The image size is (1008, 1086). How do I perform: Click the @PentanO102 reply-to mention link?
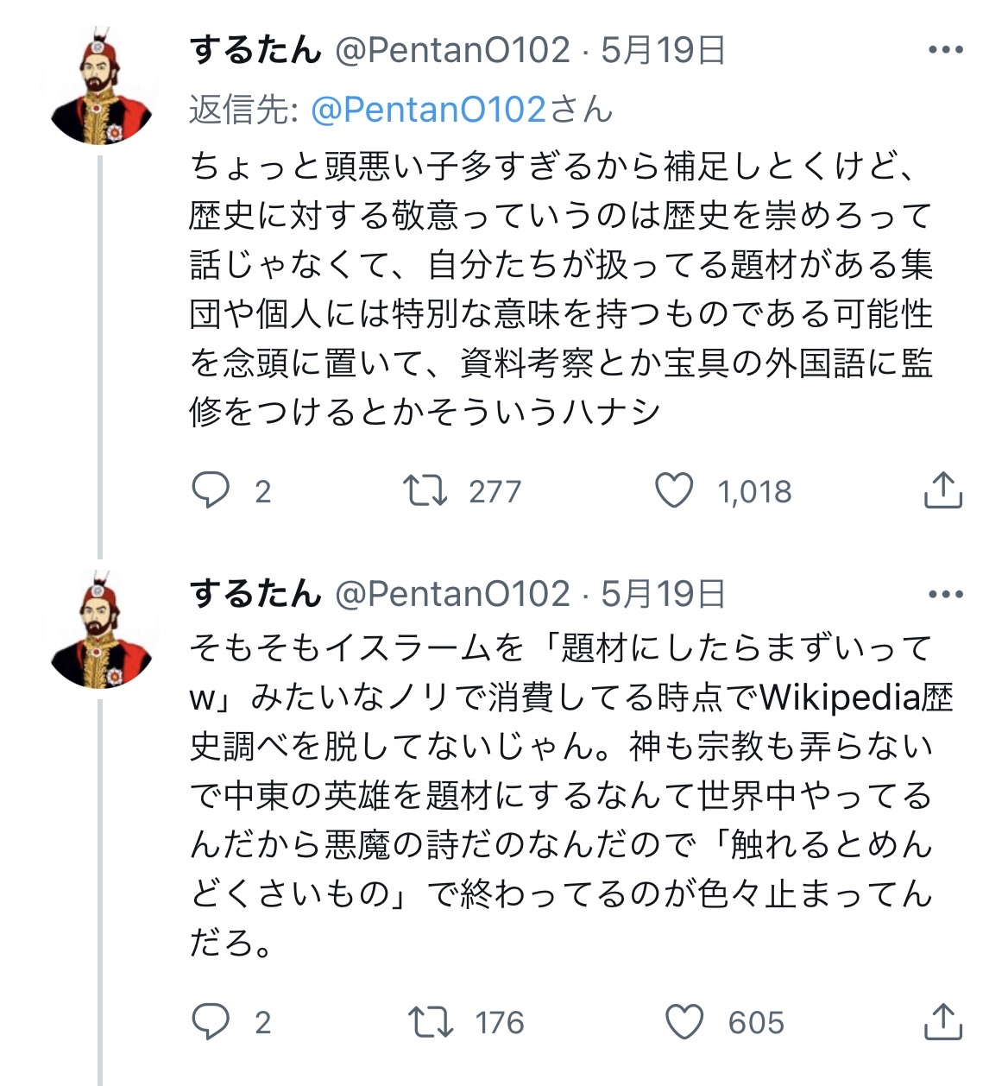point(428,110)
